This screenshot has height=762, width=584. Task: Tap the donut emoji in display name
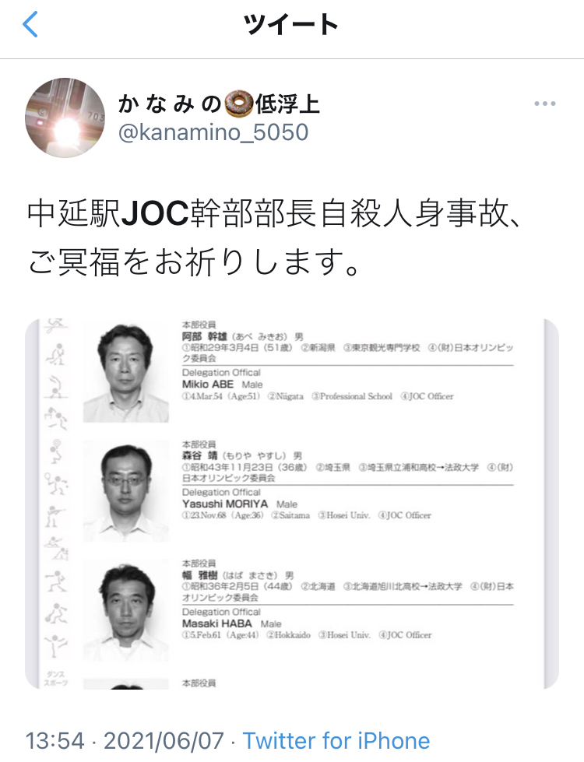pyautogui.click(x=239, y=104)
